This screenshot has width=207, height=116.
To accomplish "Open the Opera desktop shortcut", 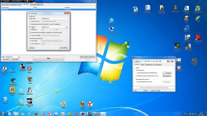I will click(x=29, y=70).
